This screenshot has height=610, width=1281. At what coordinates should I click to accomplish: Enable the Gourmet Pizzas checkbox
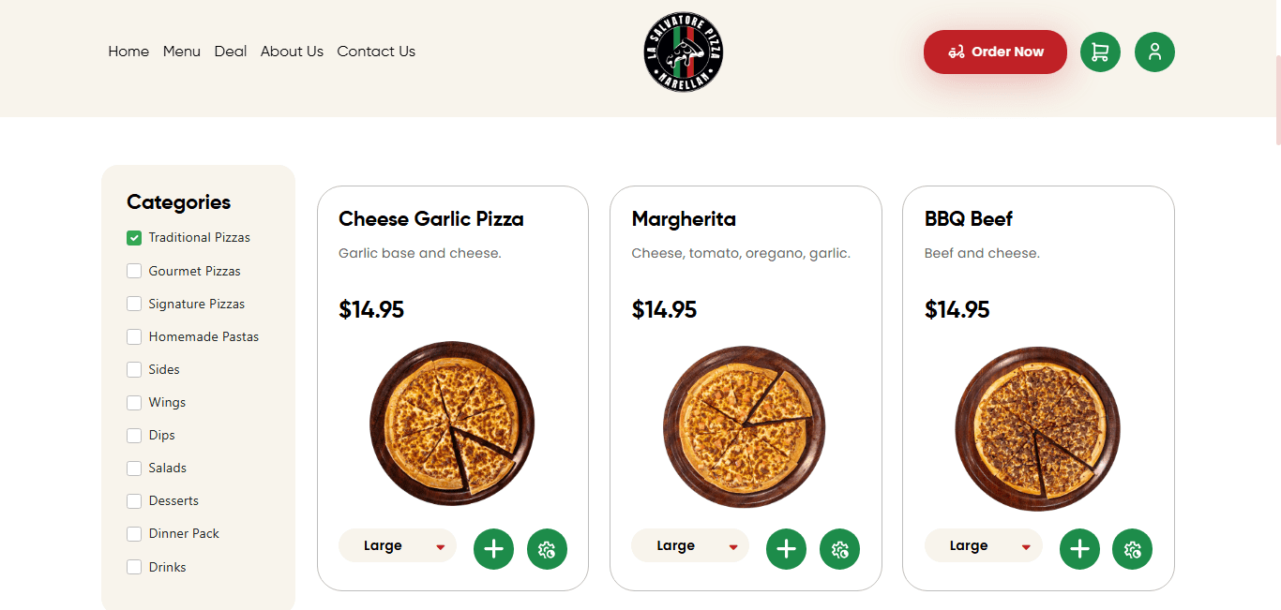(x=134, y=271)
